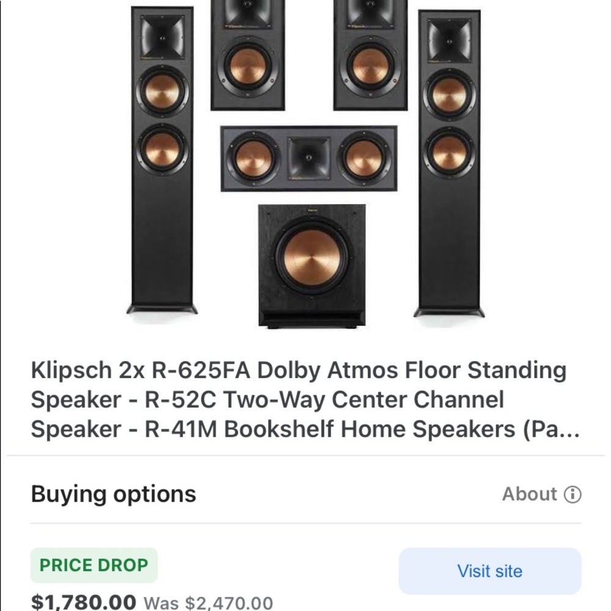Select the current price $1,780.00
Viewport: 611px width, 611px height.
click(x=84, y=601)
